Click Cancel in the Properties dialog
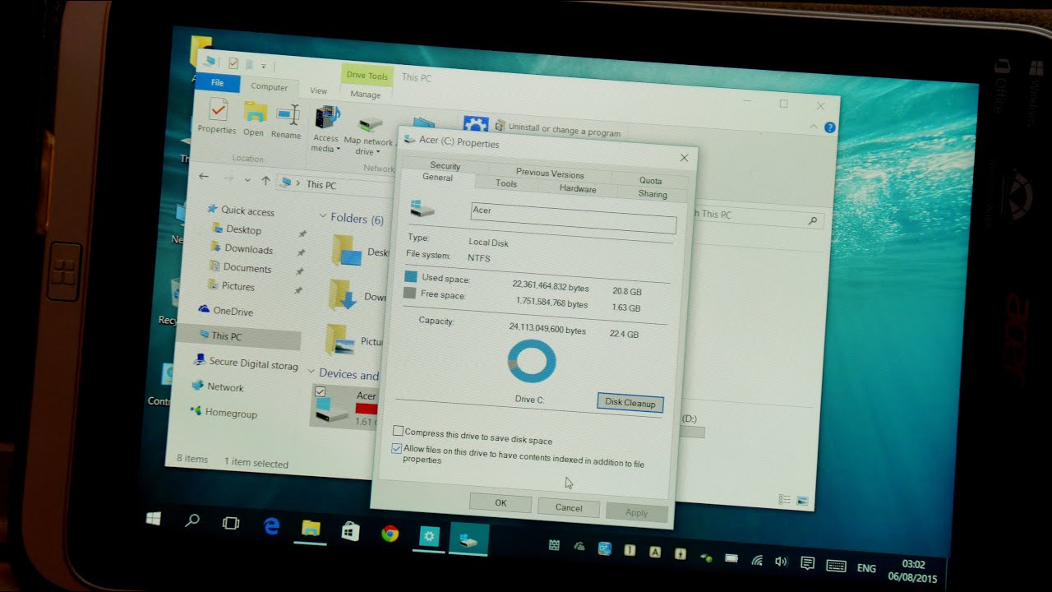 pos(569,507)
